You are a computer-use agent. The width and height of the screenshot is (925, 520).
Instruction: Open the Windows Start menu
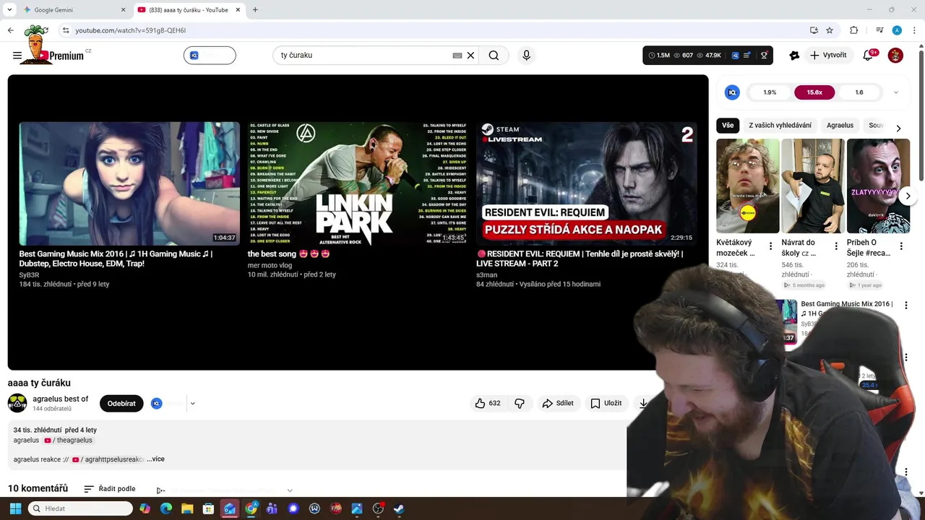pyautogui.click(x=15, y=508)
